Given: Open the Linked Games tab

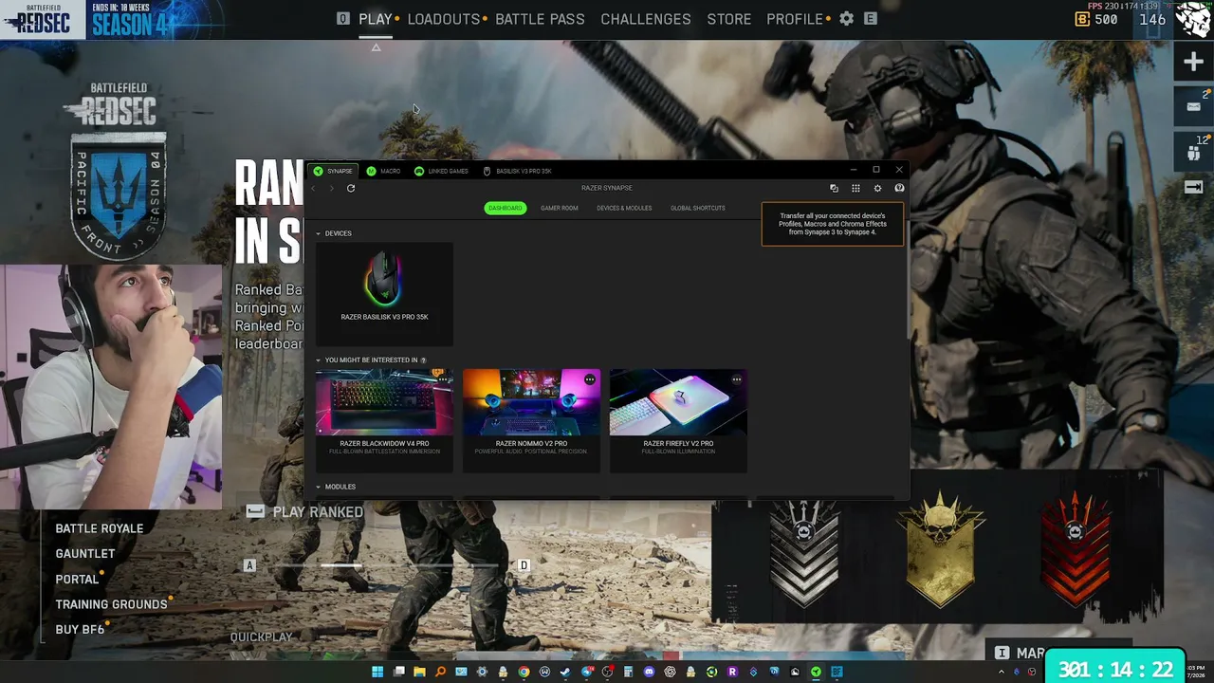Looking at the screenshot, I should coord(441,171).
